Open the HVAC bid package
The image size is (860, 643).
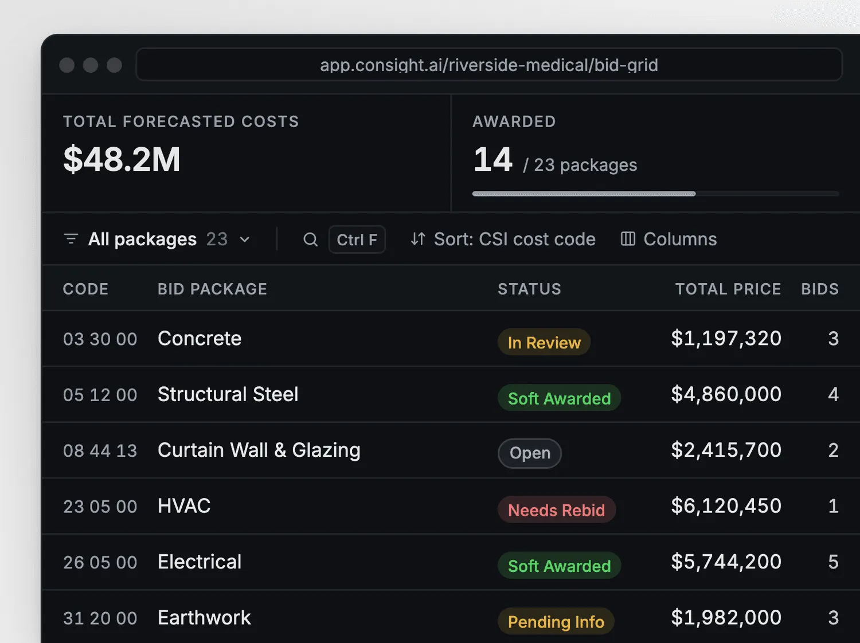[184, 506]
